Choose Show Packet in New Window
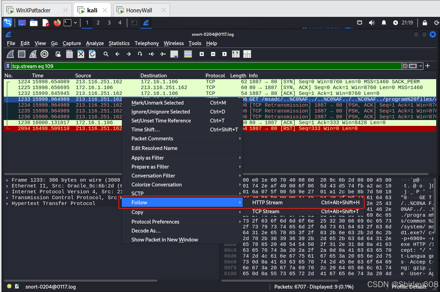440x292 pixels. (x=182, y=240)
